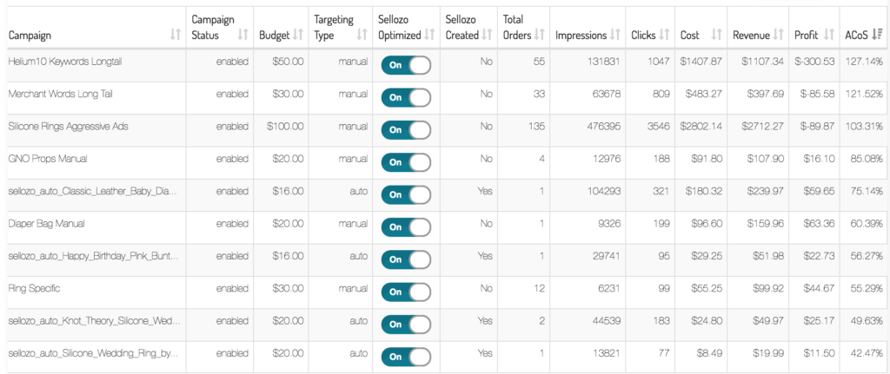Image resolution: width=890 pixels, height=374 pixels.
Task: Click Sellozo Optimized header sort arrows
Action: (429, 35)
